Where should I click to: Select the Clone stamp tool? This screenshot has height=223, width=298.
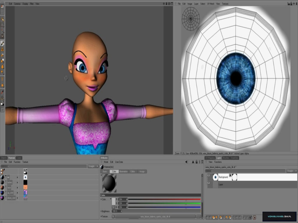(x=2, y=49)
